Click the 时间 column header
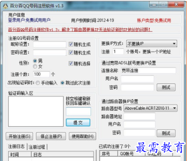Image resolution: width=188 pixels, height=161 pixels. (20, 155)
